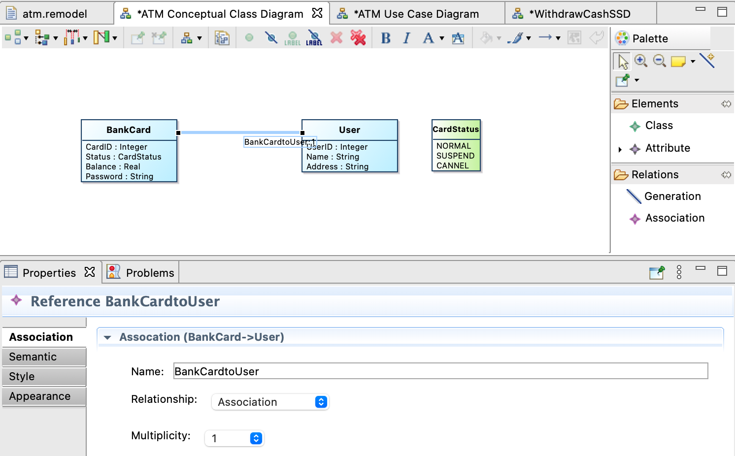Click the Bold formatting icon
The width and height of the screenshot is (735, 456).
386,38
